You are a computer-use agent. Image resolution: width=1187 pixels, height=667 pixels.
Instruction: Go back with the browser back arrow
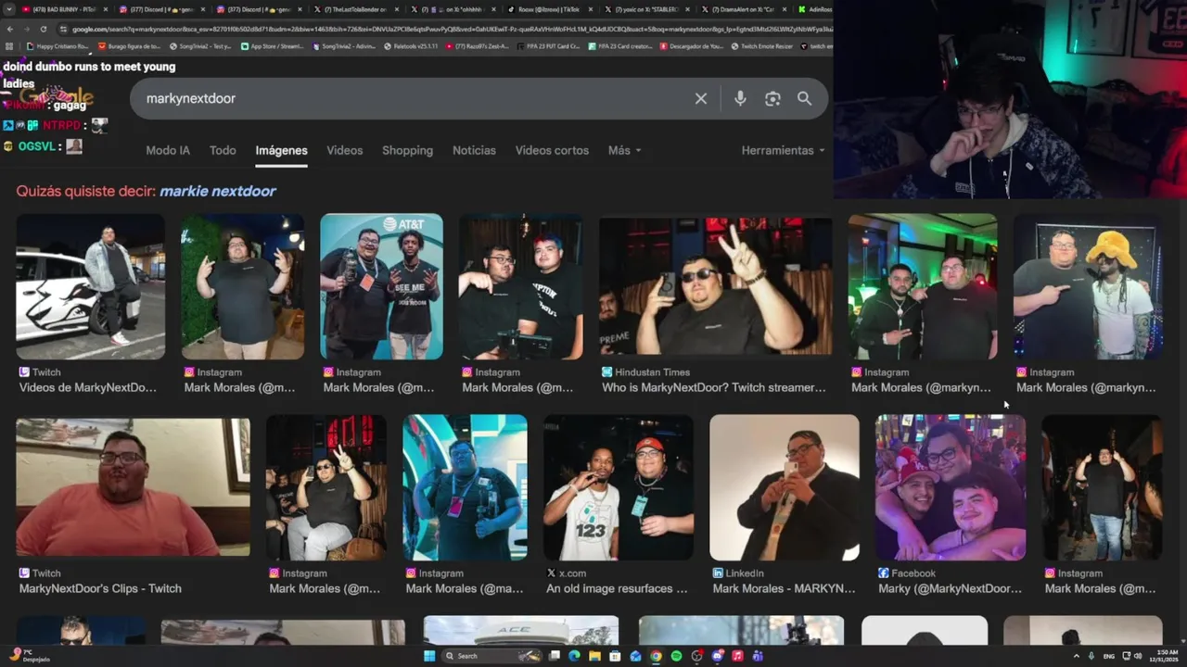[9, 29]
